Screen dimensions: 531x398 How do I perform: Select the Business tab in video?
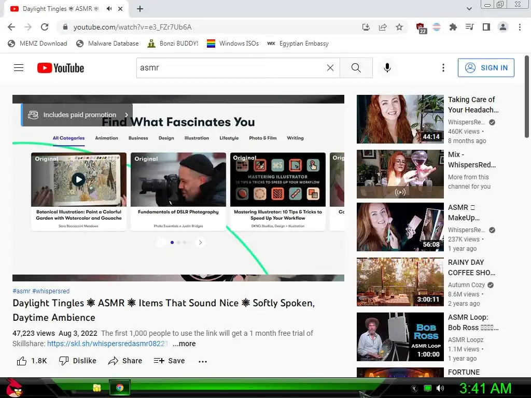pyautogui.click(x=138, y=138)
